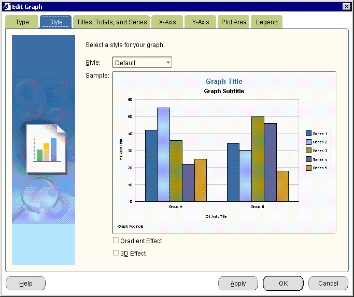
Task: Click the Graph Subtitle text
Action: pos(224,91)
